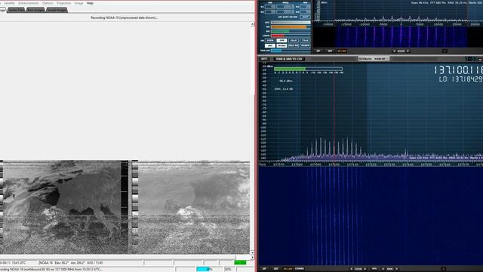Select orange SP+WF view in main spectrum
Screen dimensions: 483x272
pos(288,269)
